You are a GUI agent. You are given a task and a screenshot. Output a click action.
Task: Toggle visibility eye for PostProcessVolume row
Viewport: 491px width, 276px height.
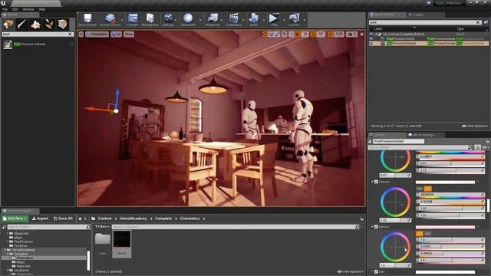point(371,39)
